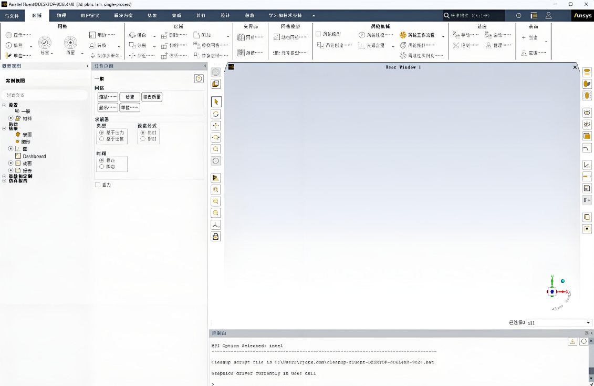Image resolution: width=594 pixels, height=386 pixels.
Task: Click the 过滤文本 filter input in the outline view
Action: coord(45,94)
